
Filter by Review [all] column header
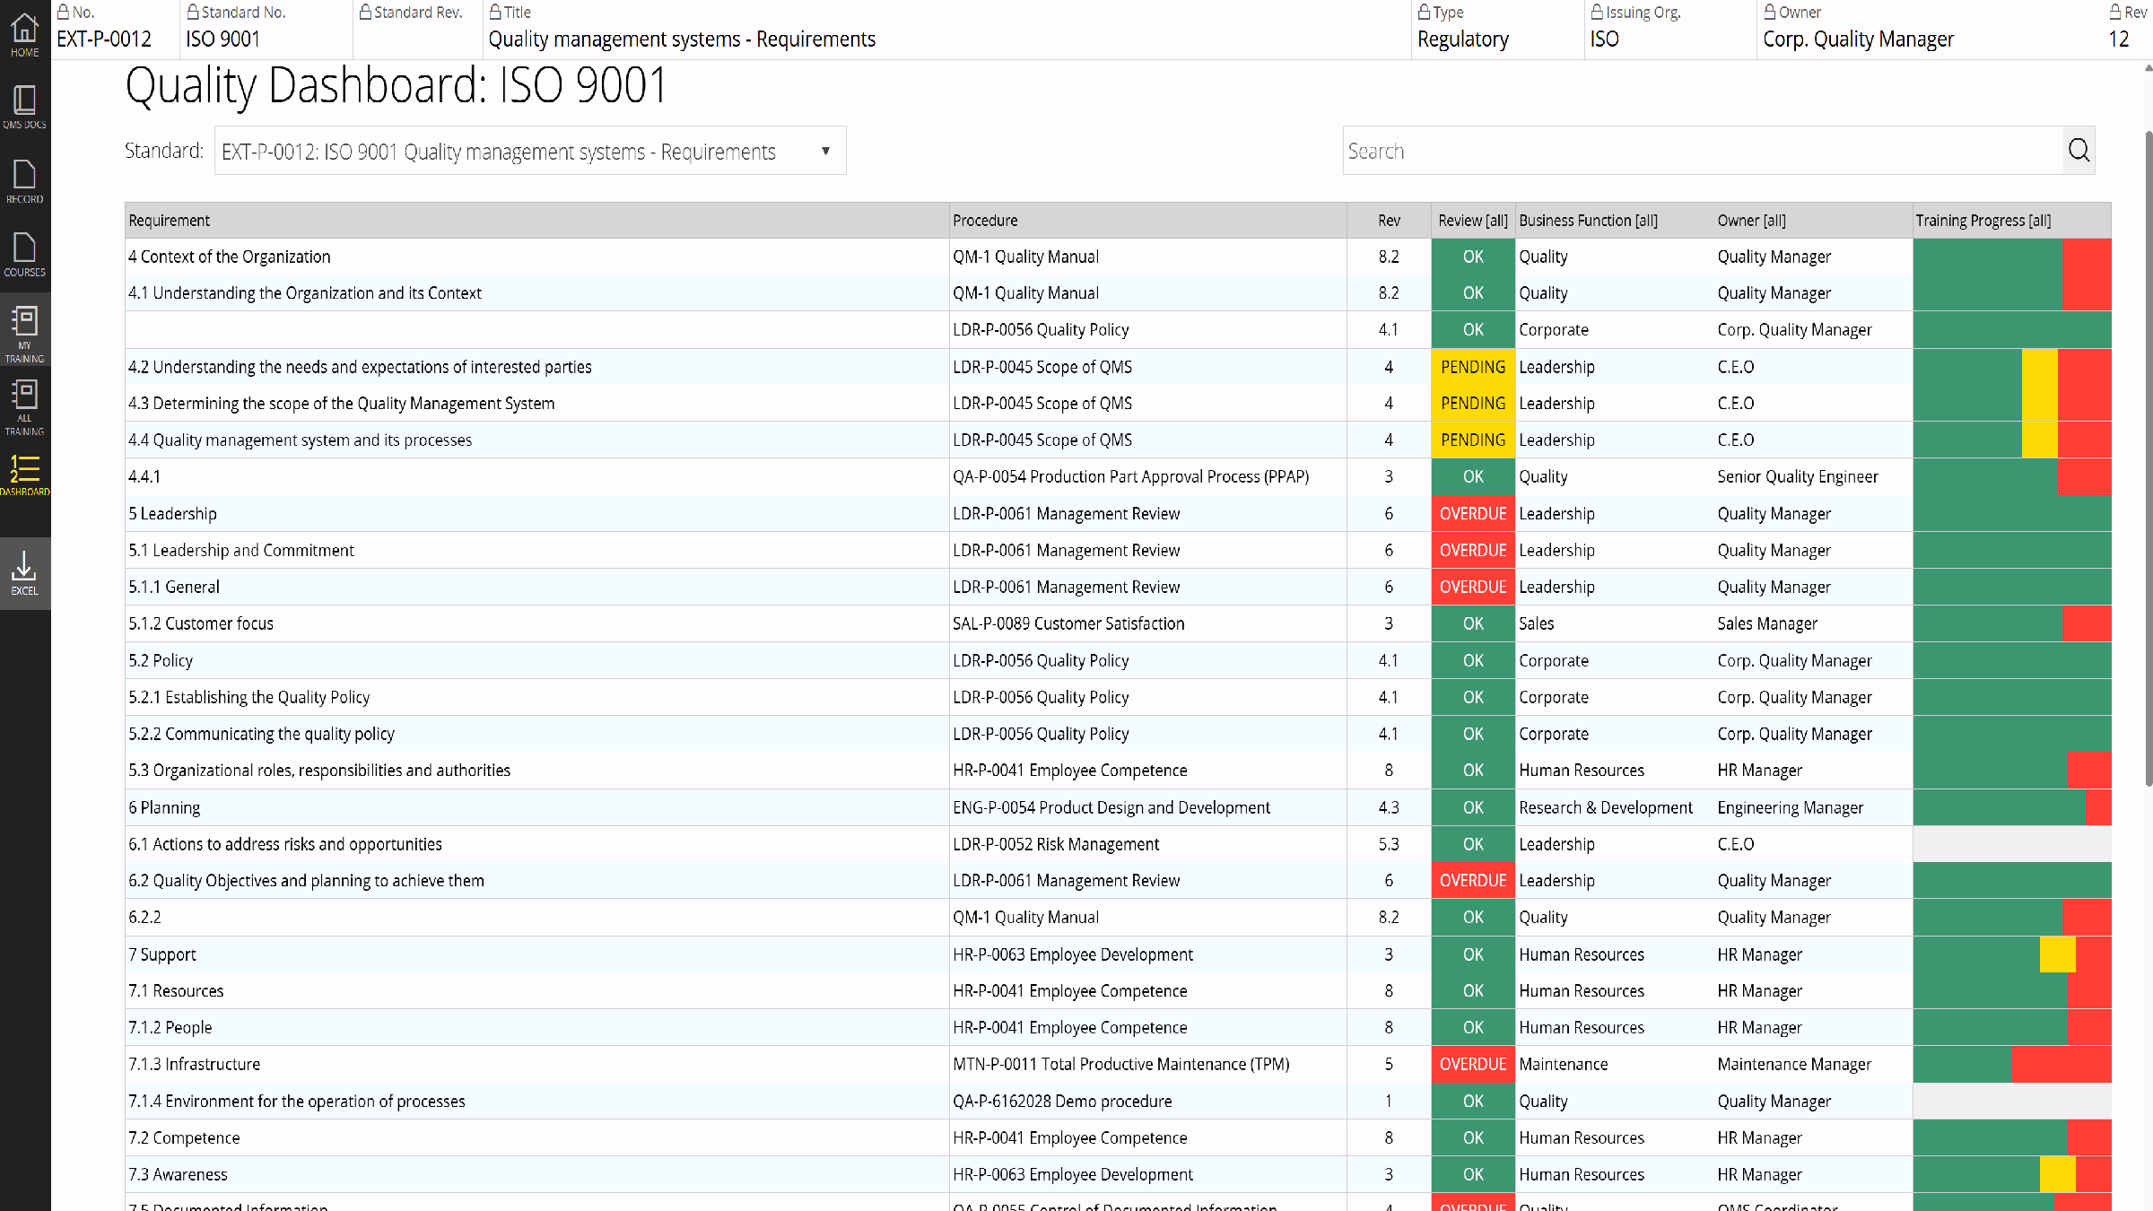(1472, 221)
